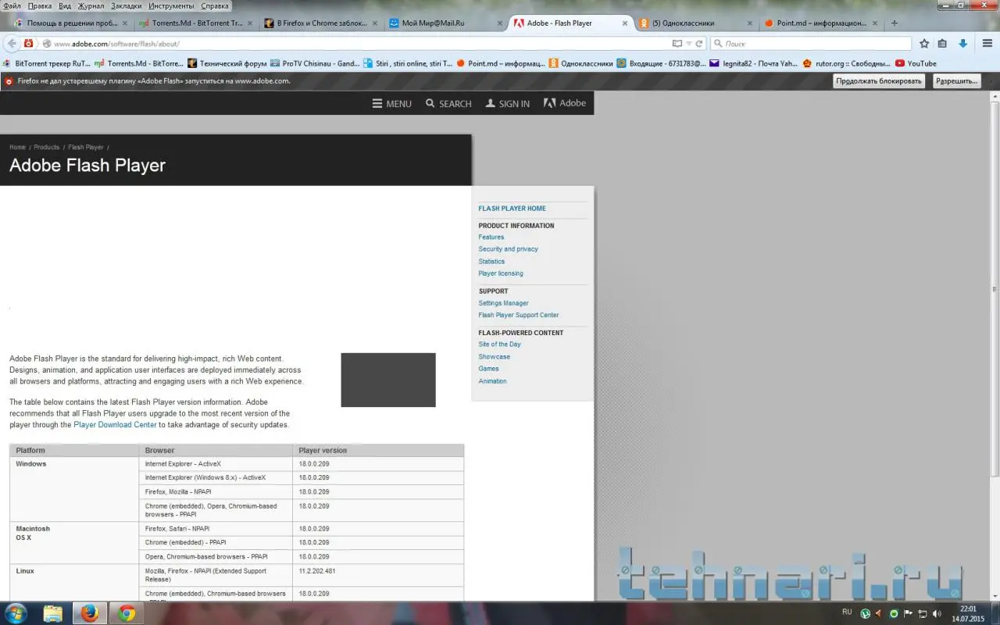This screenshot has width=1000, height=625.
Task: Open the address bar history dropdown arrow
Action: [x=688, y=44]
